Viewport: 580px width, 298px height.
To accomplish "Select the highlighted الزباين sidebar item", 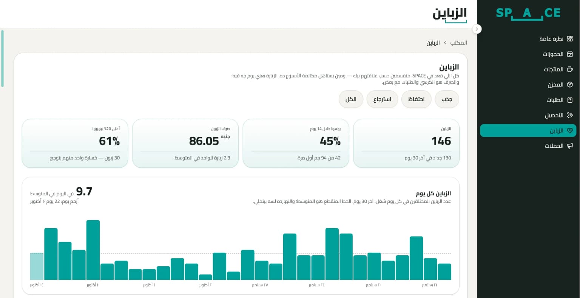I will (528, 131).
